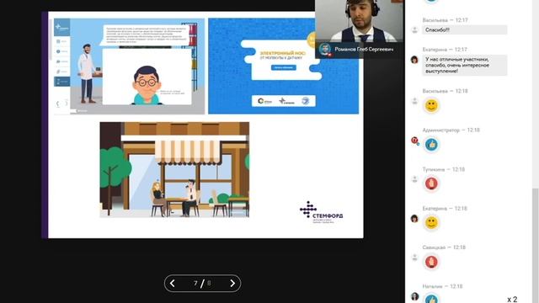This screenshot has height=303, width=539.
Task: Click the СТЕМФОРД logo on the slide
Action: tap(322, 212)
